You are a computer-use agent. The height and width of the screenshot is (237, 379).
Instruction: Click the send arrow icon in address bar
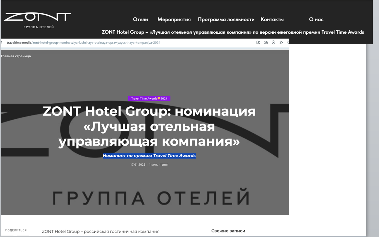pyautogui.click(x=281, y=42)
